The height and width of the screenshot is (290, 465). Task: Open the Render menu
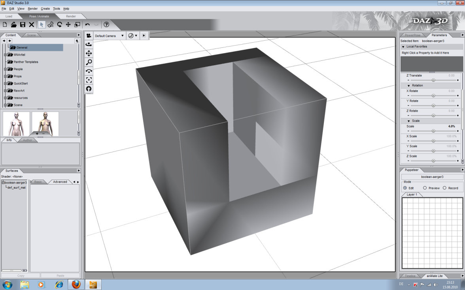click(x=32, y=9)
